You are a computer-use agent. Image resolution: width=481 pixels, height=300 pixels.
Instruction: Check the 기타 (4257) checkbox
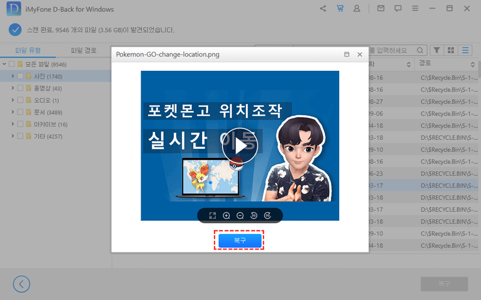click(20, 136)
